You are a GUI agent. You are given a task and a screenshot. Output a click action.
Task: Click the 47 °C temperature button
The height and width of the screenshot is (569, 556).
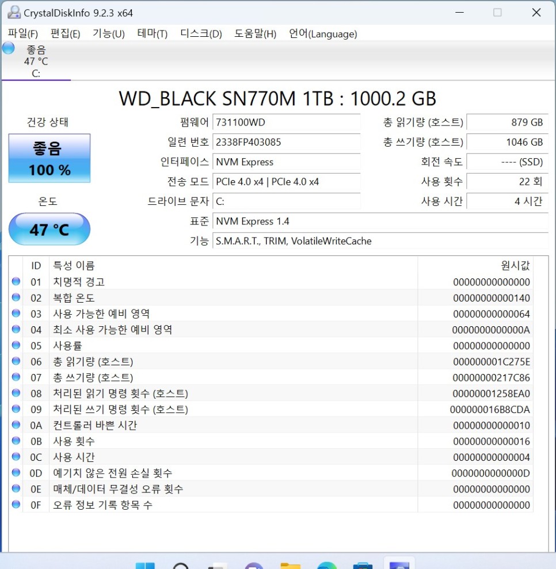pos(49,230)
